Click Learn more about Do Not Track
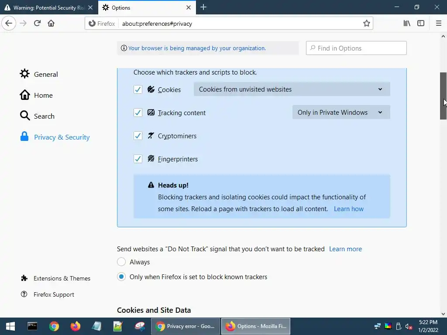Image resolution: width=447 pixels, height=335 pixels. coord(346,249)
